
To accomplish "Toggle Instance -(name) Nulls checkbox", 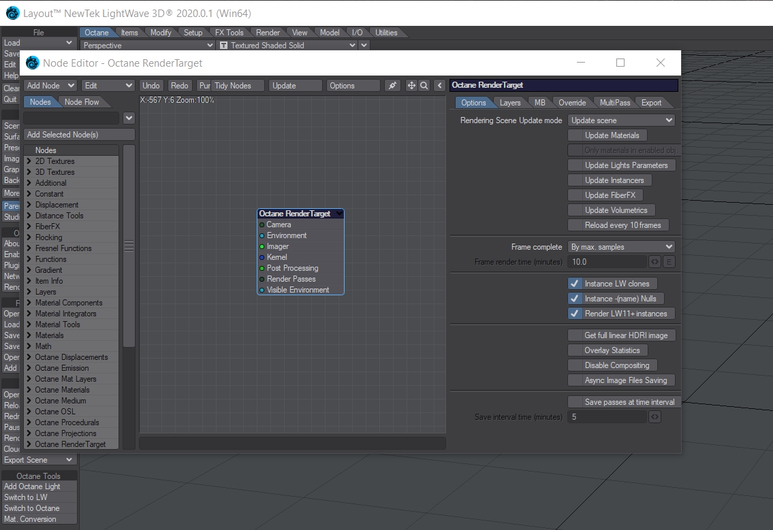I will pos(574,299).
